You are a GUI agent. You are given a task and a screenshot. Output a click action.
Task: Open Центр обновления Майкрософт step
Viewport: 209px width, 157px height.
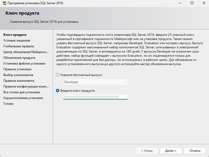tap(26, 52)
